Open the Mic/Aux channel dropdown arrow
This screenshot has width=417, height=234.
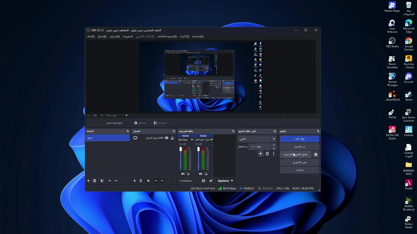[192, 140]
